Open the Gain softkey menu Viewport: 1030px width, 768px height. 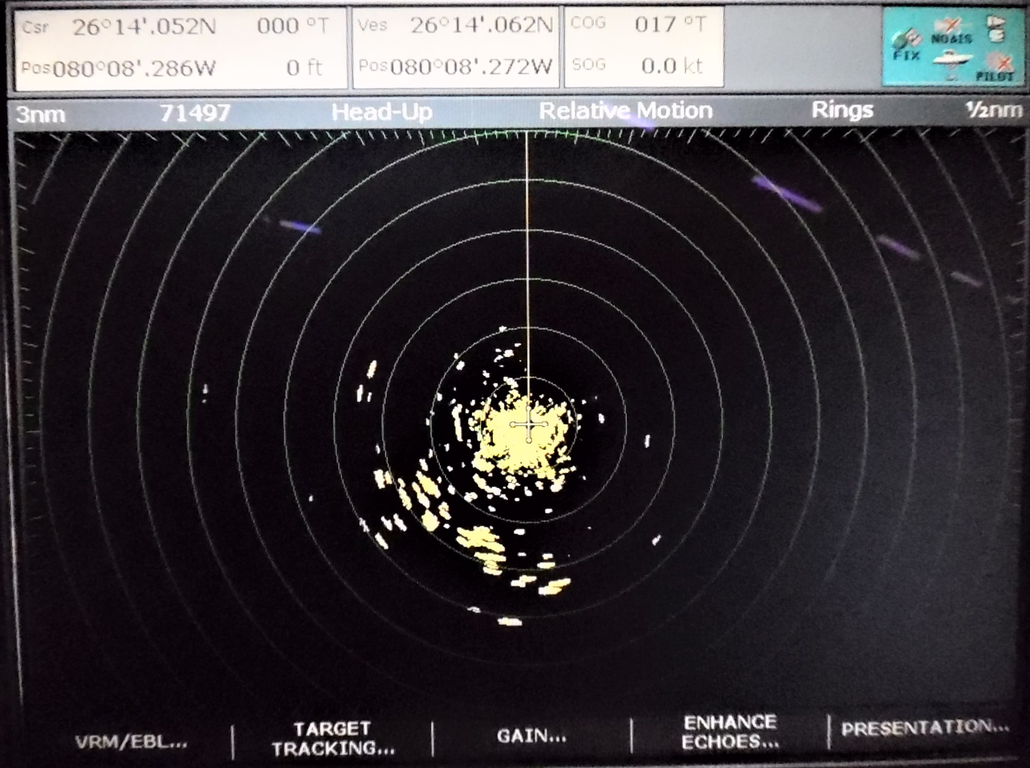[531, 735]
